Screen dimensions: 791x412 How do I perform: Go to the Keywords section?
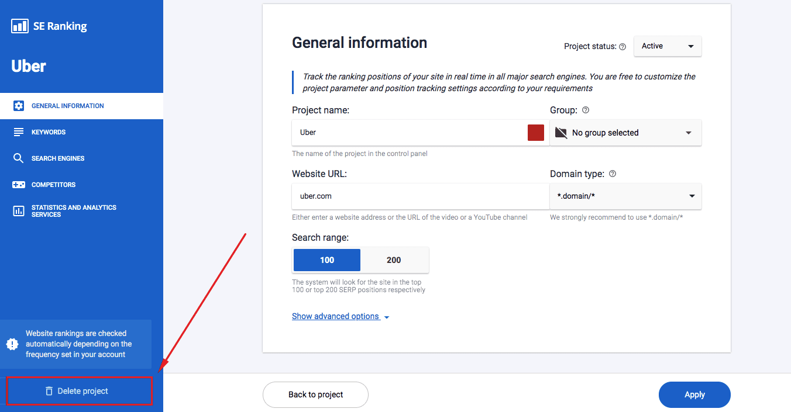(x=82, y=132)
